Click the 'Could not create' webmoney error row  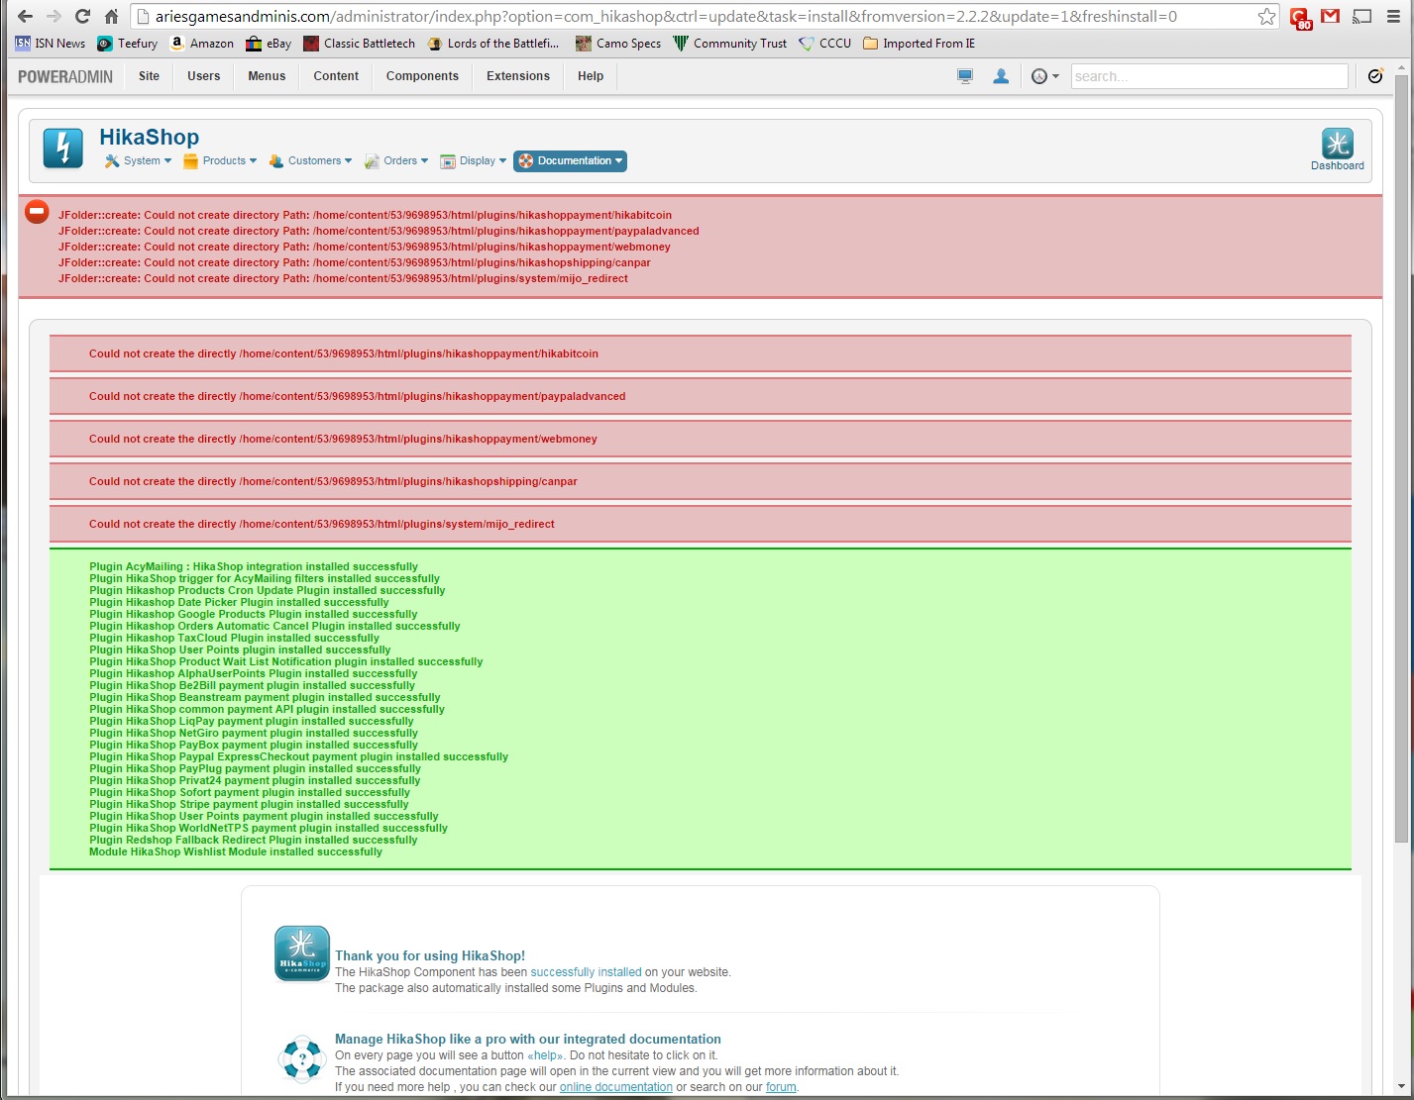click(701, 439)
